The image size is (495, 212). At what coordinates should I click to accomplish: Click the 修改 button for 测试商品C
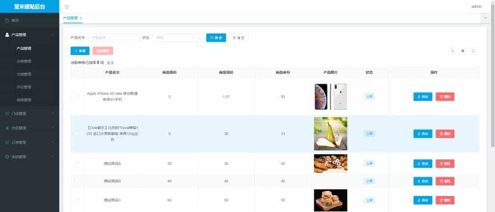(423, 201)
